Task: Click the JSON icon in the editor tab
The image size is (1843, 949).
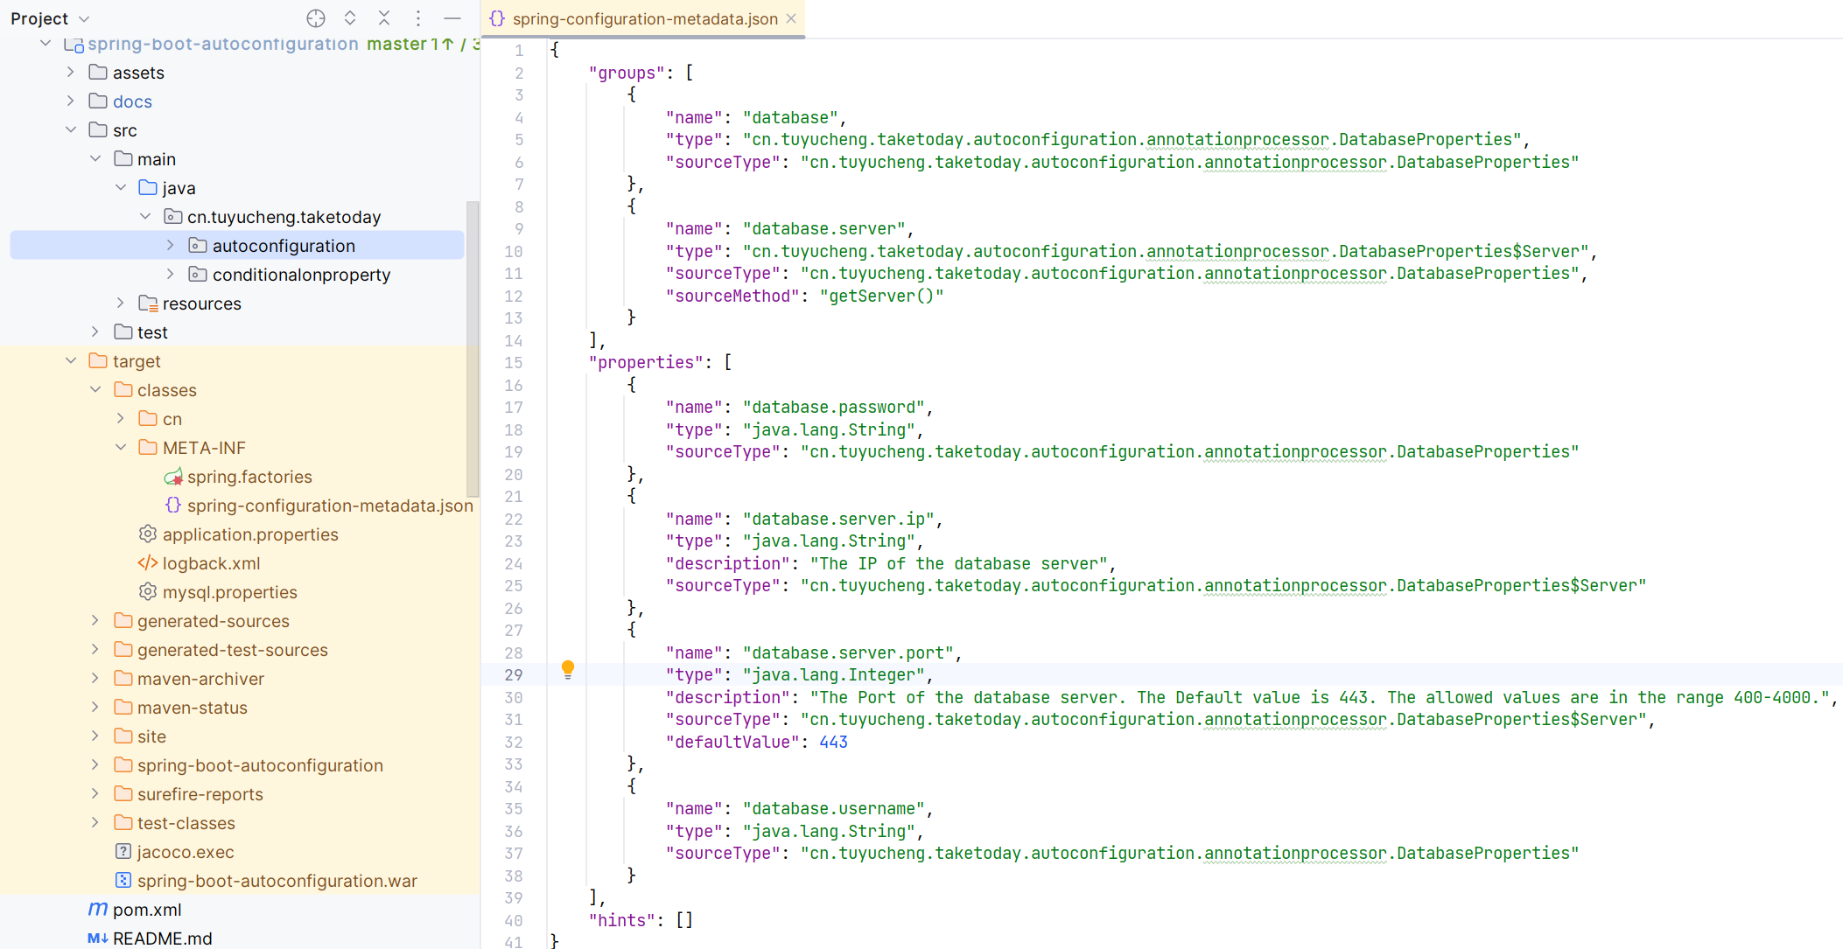Action: coord(497,18)
